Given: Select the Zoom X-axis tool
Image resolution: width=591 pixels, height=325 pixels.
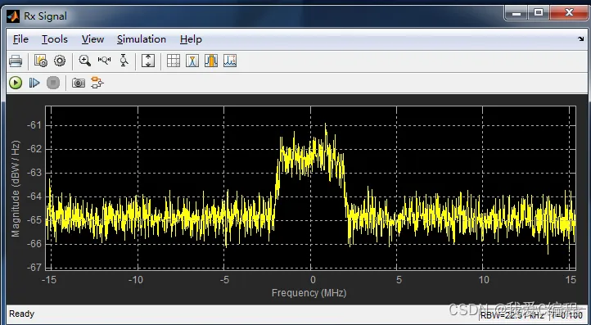Looking at the screenshot, I should pyautogui.click(x=105, y=61).
